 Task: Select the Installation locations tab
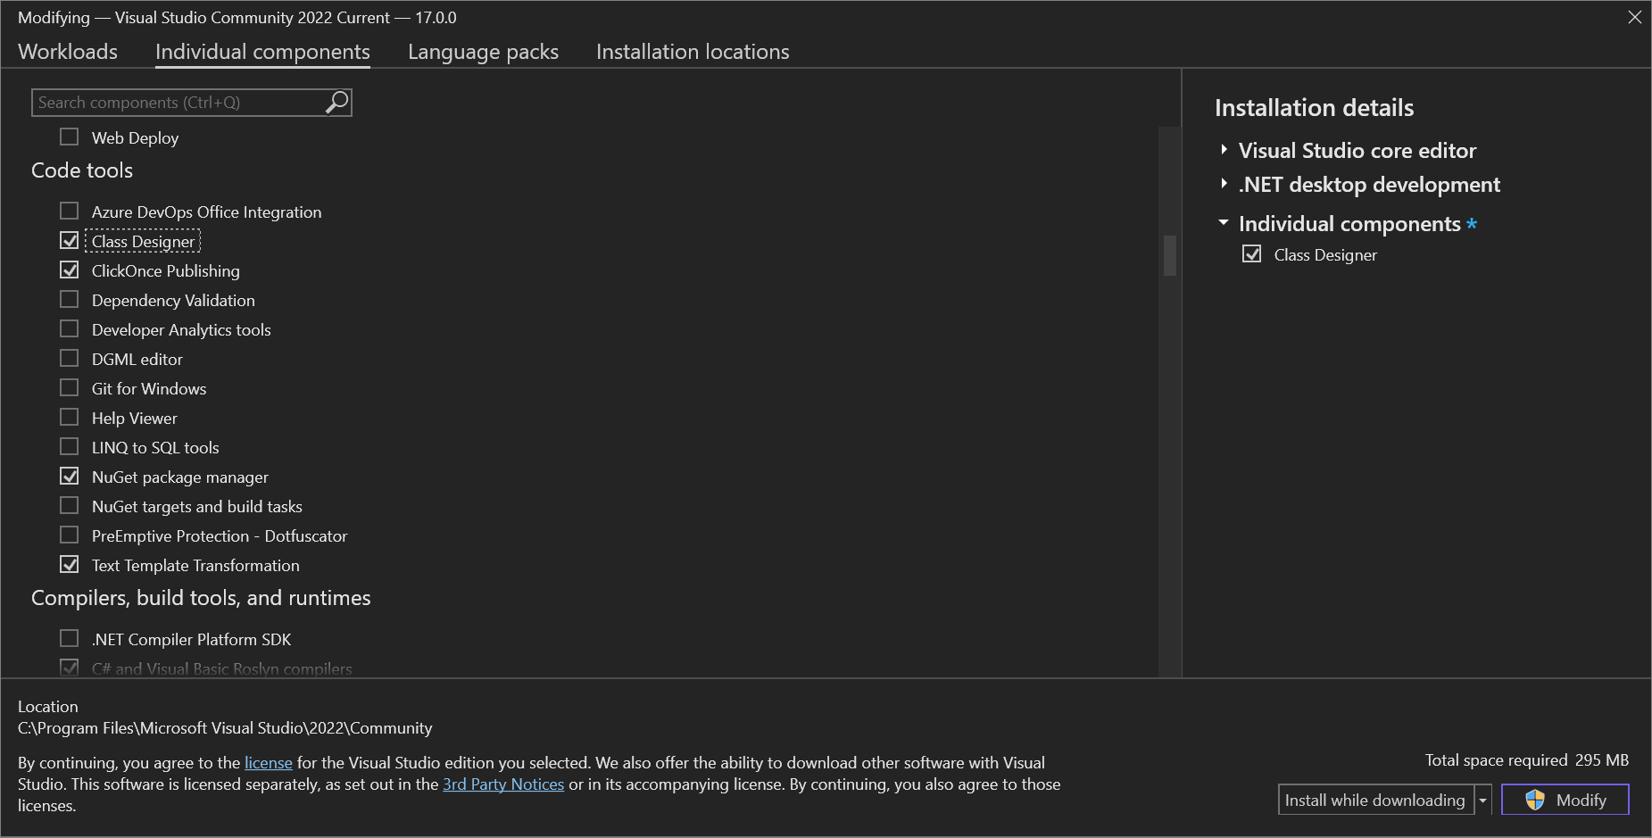pyautogui.click(x=693, y=52)
